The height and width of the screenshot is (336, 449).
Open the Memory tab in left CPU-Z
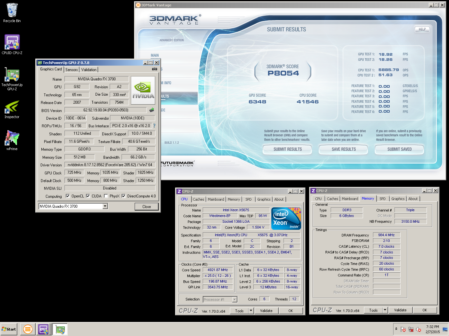point(234,199)
